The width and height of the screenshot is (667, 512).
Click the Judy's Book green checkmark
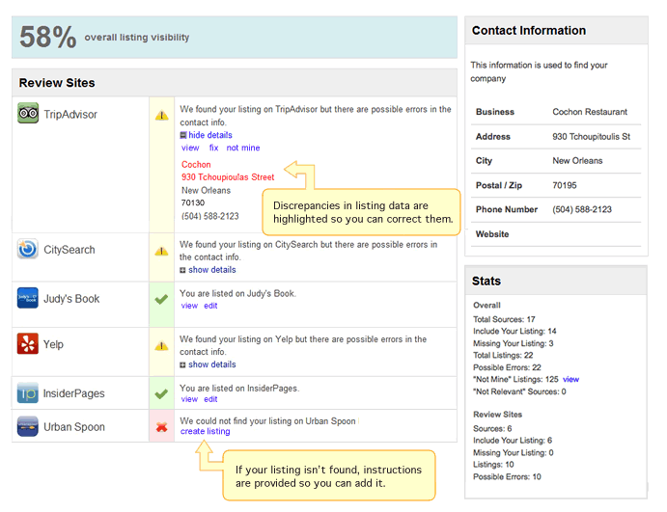pyautogui.click(x=161, y=299)
